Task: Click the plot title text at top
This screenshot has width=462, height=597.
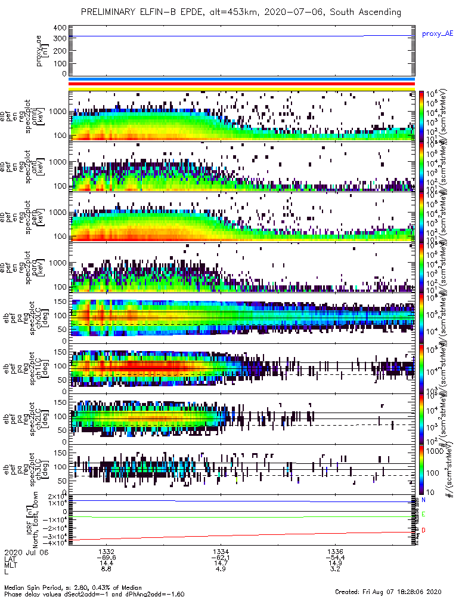Action: (x=241, y=12)
